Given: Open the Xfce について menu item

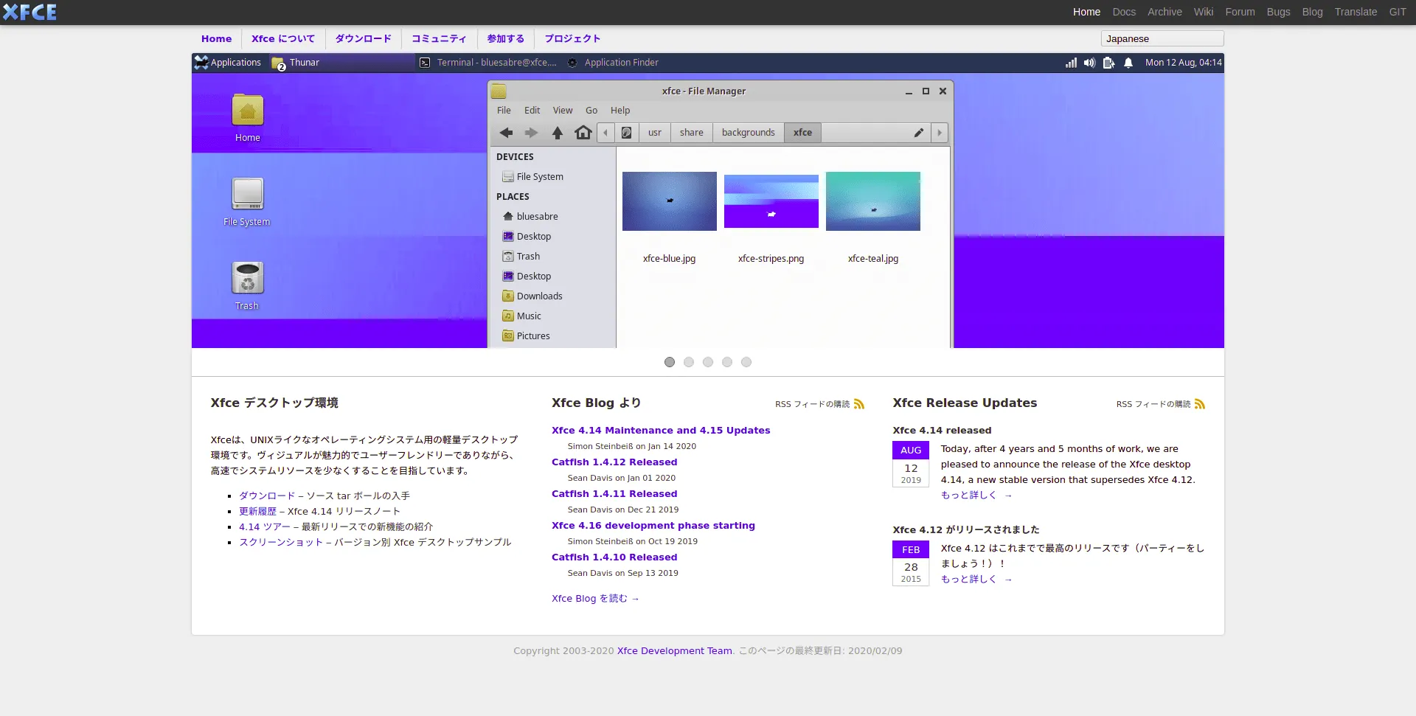Looking at the screenshot, I should point(283,39).
